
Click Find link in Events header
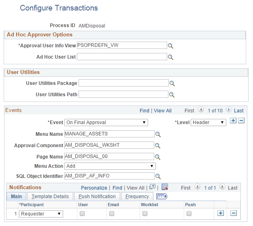pos(145,111)
